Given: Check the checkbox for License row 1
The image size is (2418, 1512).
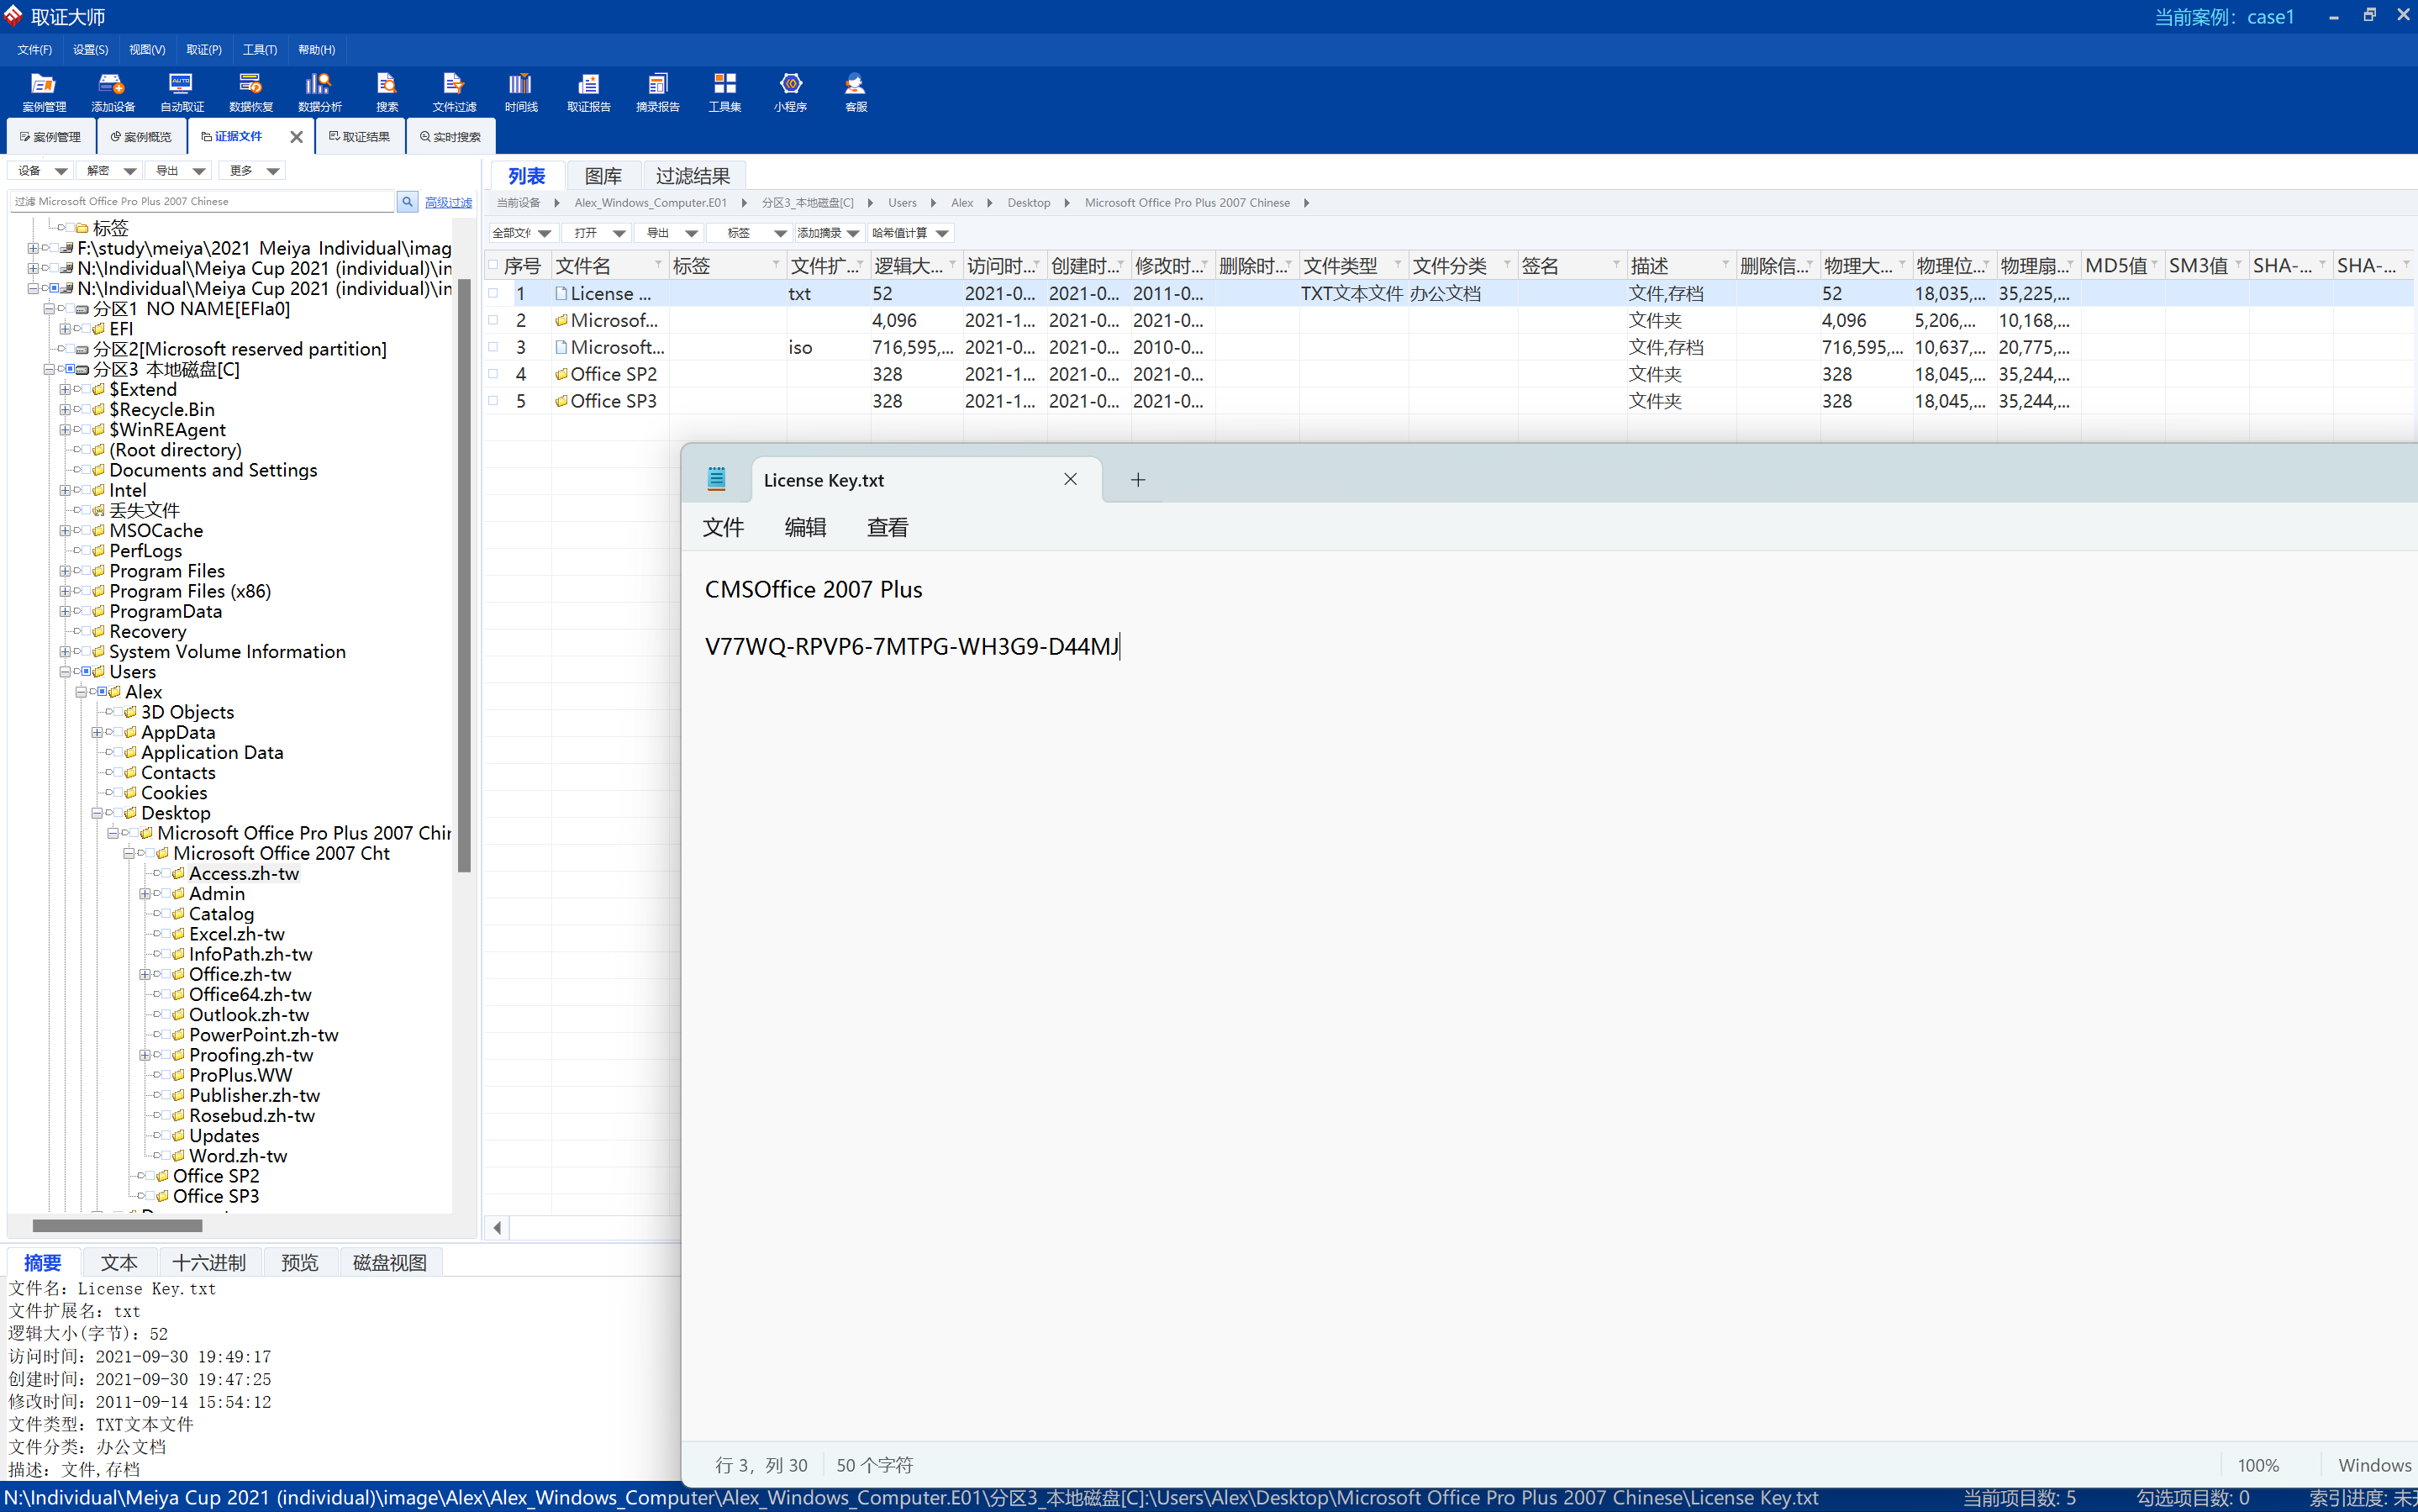Looking at the screenshot, I should [493, 293].
